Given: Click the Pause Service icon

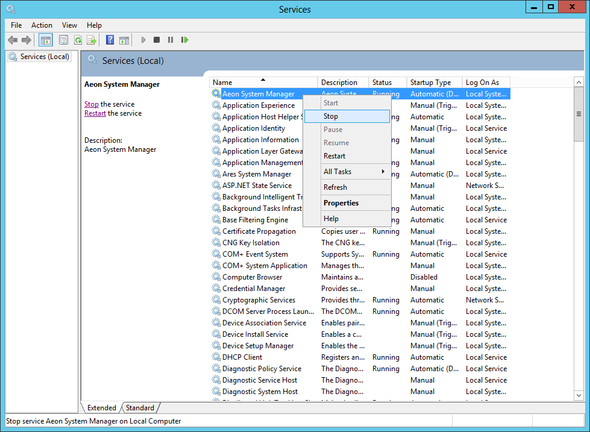Looking at the screenshot, I should 171,40.
